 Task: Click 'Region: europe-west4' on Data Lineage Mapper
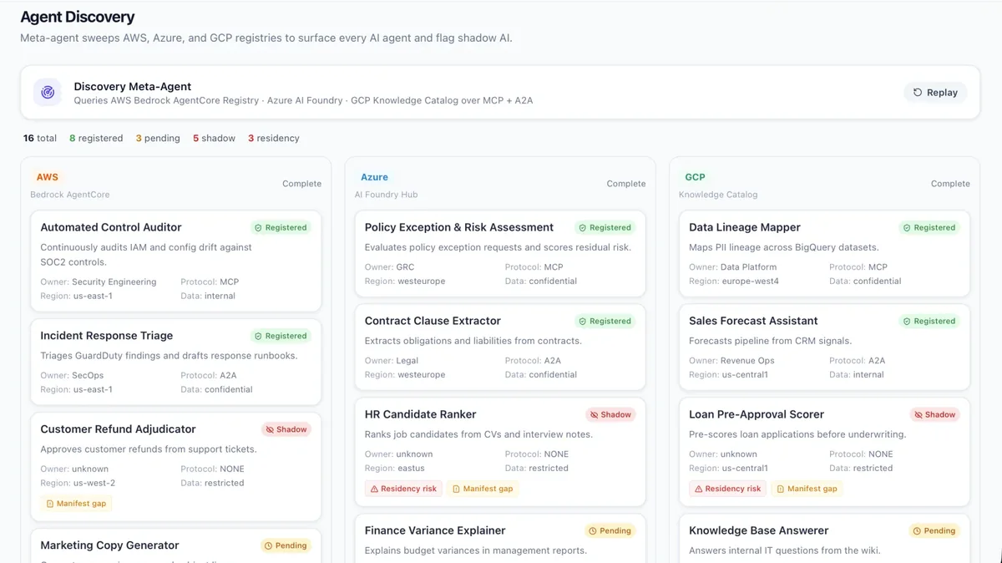(x=734, y=281)
